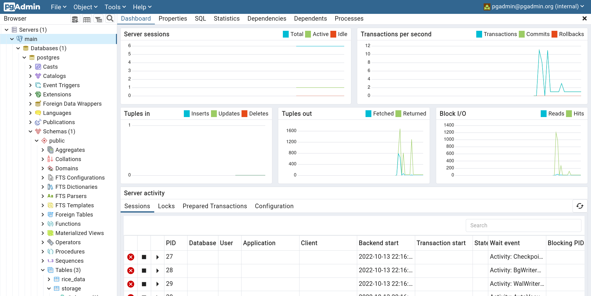Switch to the Properties tab
Screen dimensions: 591x296
tap(173, 18)
